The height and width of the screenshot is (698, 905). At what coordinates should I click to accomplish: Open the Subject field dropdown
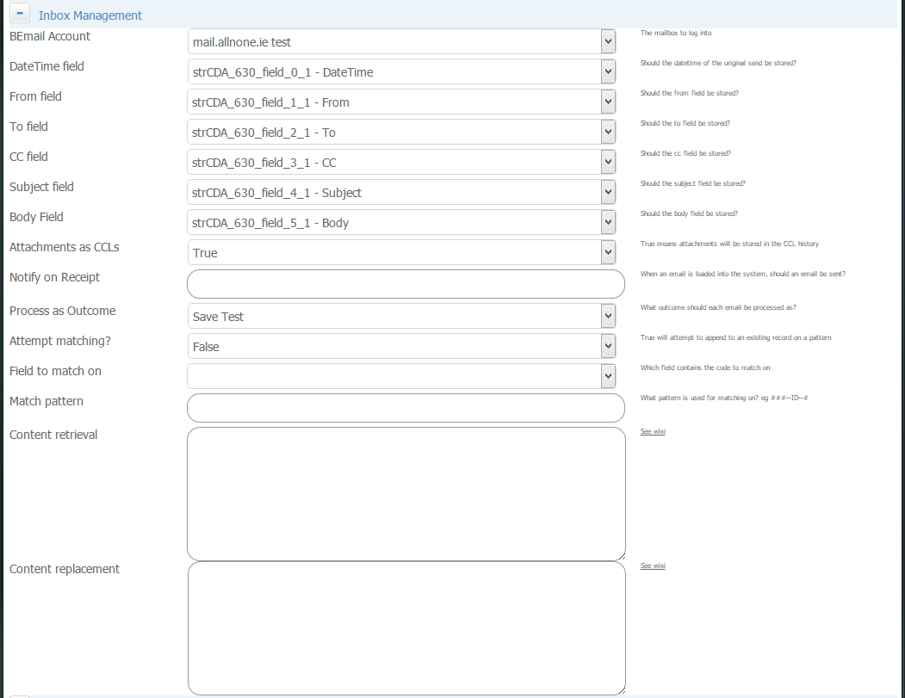point(607,192)
